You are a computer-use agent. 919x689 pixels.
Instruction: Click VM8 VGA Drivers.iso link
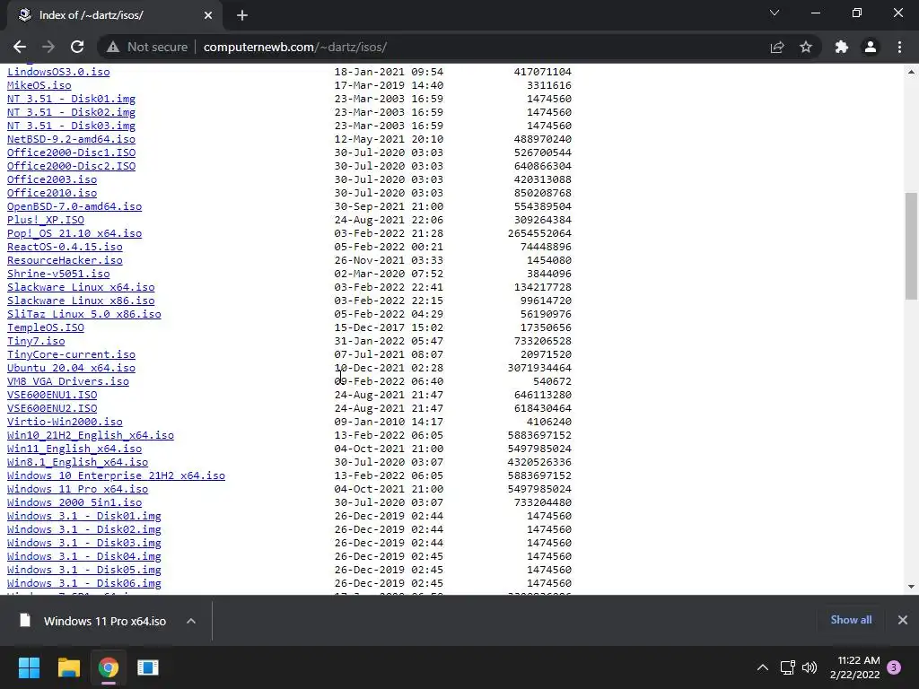pyautogui.click(x=68, y=382)
